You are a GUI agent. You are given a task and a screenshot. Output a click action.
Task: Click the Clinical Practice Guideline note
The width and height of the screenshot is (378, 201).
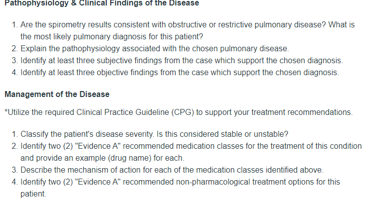point(179,112)
